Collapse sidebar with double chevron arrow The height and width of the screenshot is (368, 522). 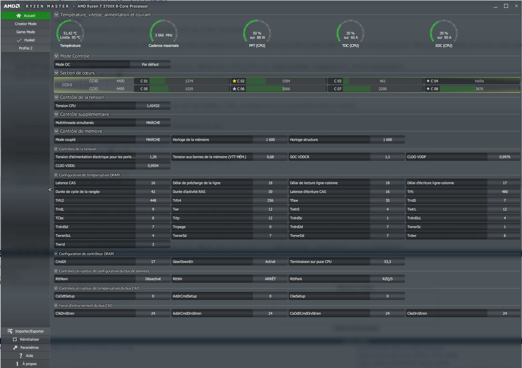tap(50, 190)
